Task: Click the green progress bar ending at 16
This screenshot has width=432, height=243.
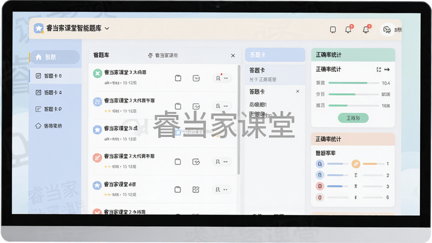Action: 354,105
